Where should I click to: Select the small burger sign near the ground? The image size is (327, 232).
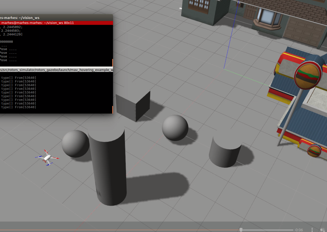[x=314, y=151]
